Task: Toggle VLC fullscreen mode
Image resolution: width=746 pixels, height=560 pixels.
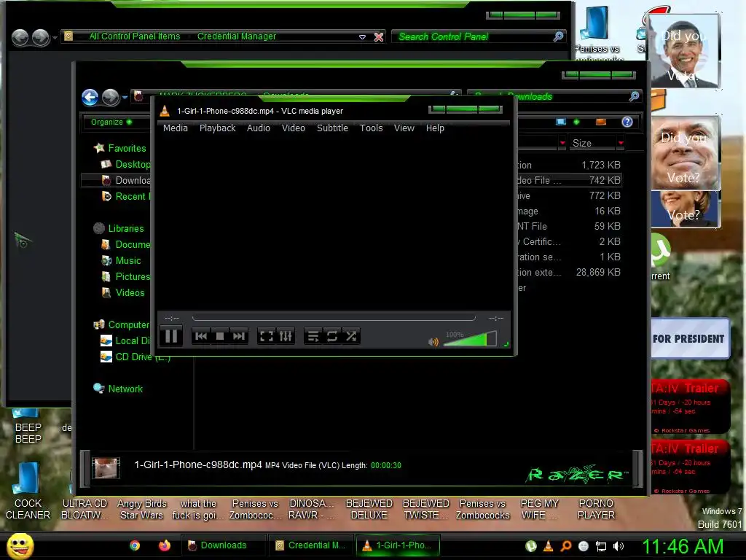Action: (x=267, y=336)
